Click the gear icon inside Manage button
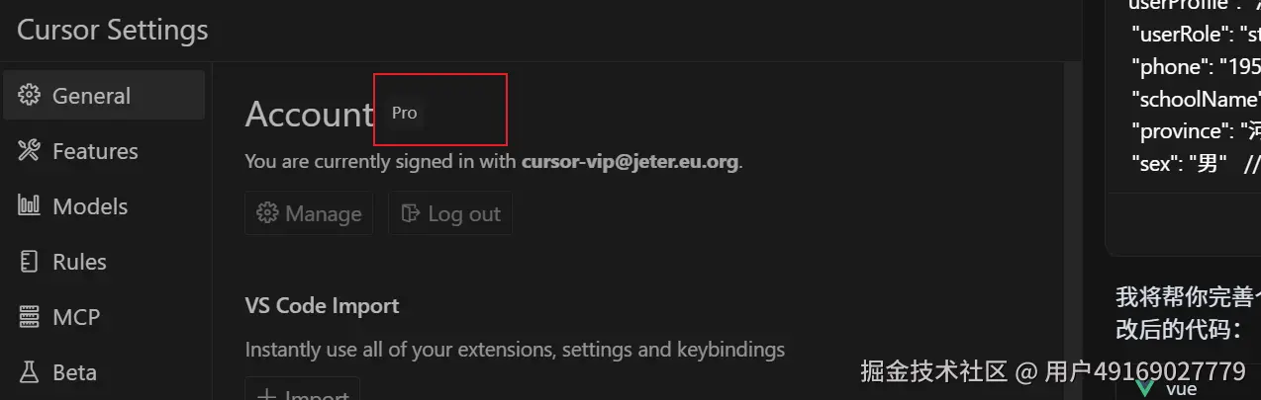Screen dimensions: 1261x400 pos(267,213)
